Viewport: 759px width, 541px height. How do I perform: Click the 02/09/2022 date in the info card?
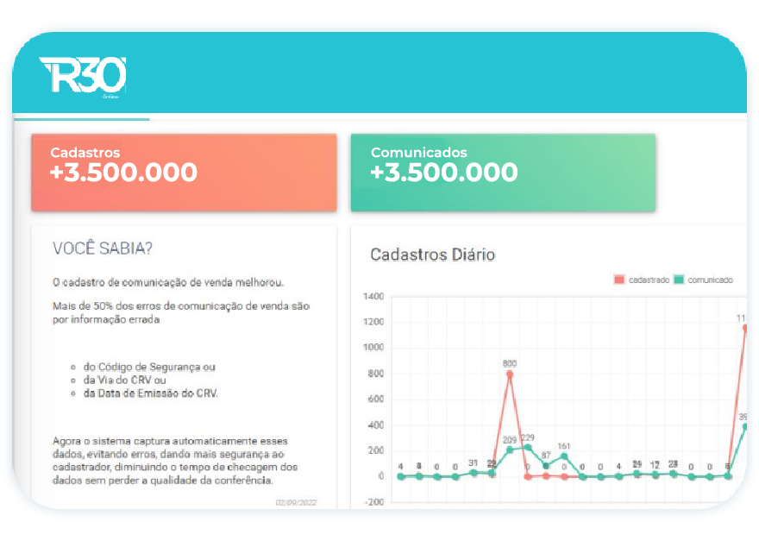pos(296,501)
